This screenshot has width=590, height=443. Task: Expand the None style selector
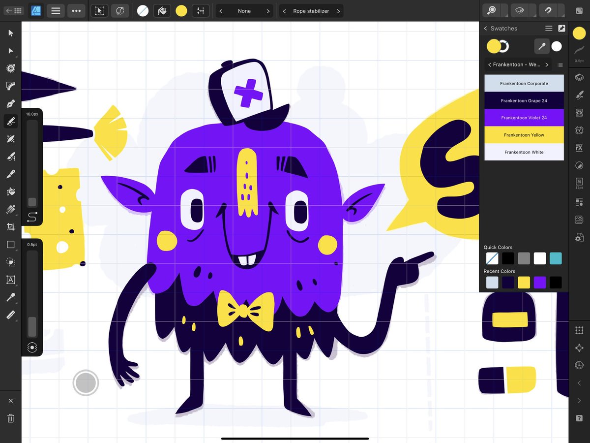[x=244, y=10]
